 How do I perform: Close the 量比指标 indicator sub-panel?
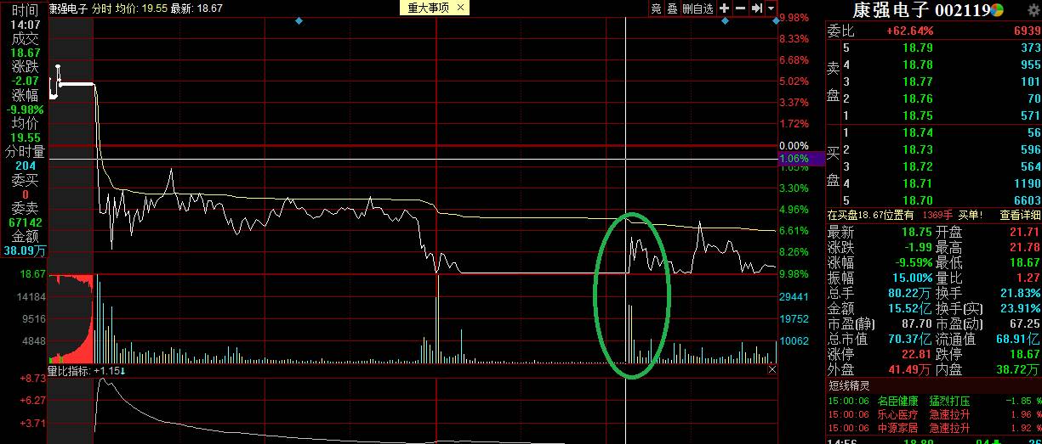pyautogui.click(x=772, y=370)
